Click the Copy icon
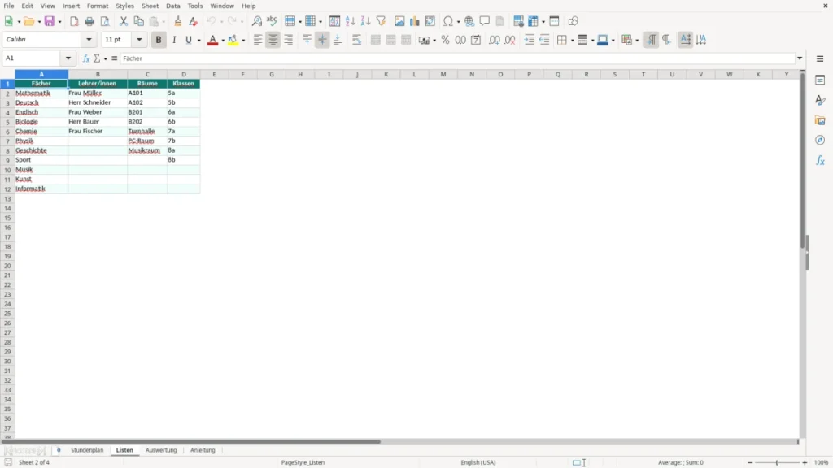The width and height of the screenshot is (833, 468). tap(138, 21)
